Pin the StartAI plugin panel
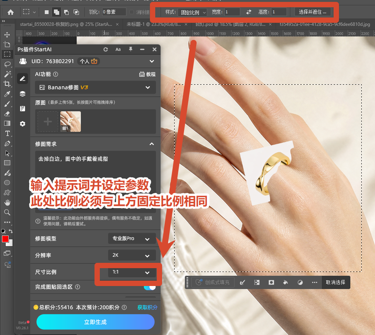 (x=131, y=49)
